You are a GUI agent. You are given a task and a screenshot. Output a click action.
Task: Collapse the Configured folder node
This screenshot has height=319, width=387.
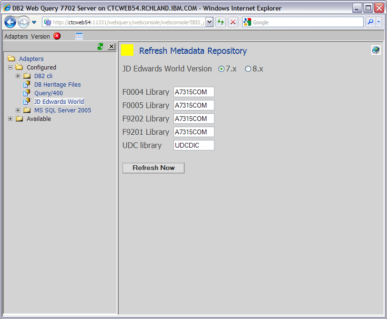coord(10,67)
